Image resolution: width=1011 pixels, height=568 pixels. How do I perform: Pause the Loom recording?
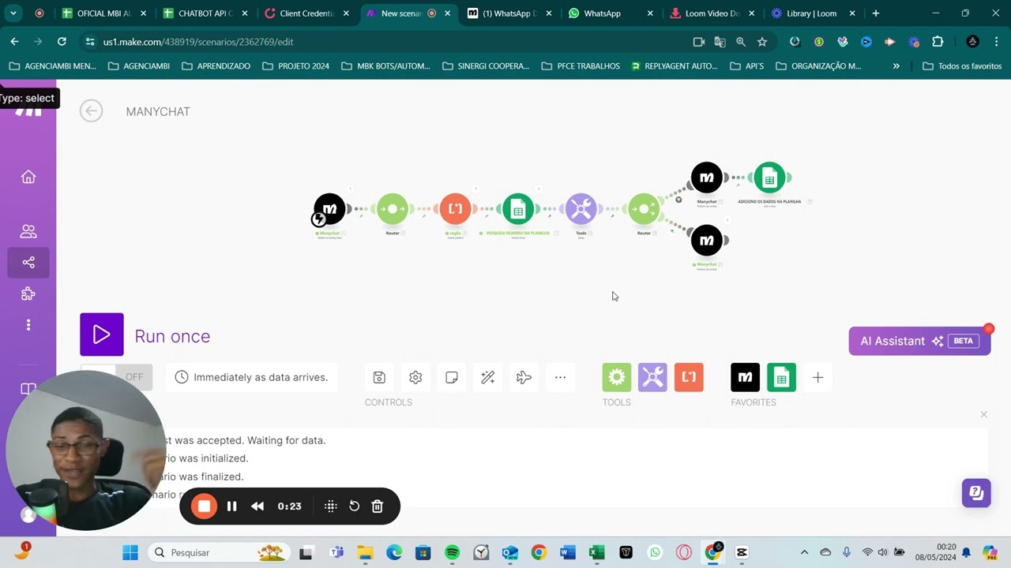pos(231,506)
